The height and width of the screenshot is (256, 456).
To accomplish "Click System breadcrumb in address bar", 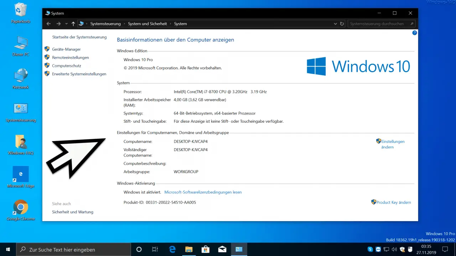I will point(180,24).
